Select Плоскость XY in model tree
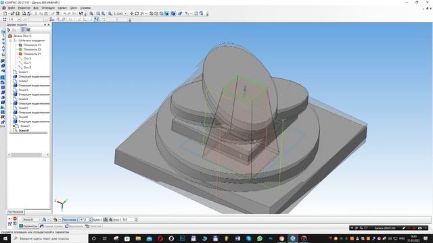433x243 pixels. coord(32,45)
